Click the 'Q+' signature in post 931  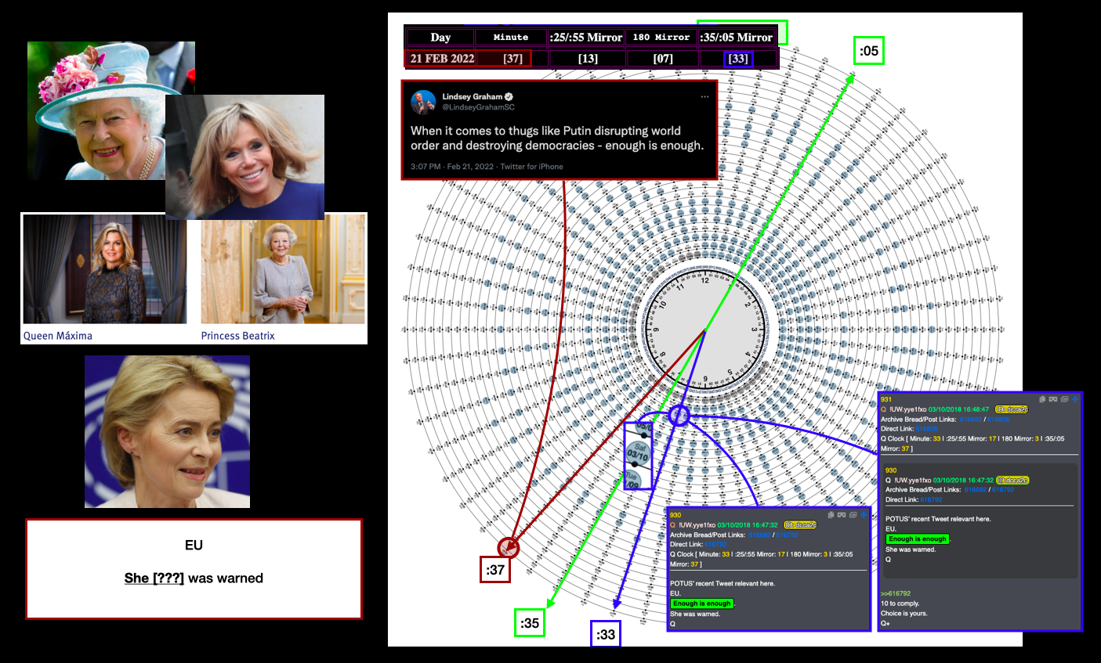click(886, 623)
